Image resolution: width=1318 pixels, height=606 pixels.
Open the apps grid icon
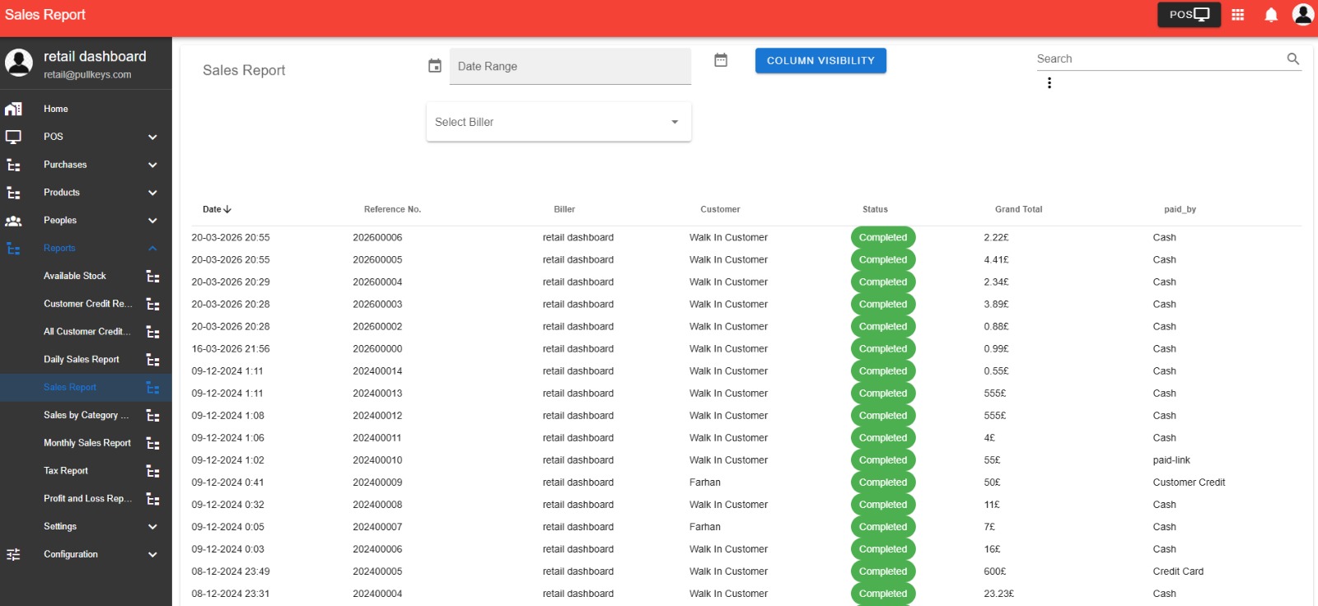point(1237,15)
